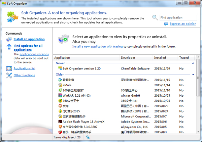Click the Other functions tools icon
This screenshot has height=142, width=202.
coord(9,76)
